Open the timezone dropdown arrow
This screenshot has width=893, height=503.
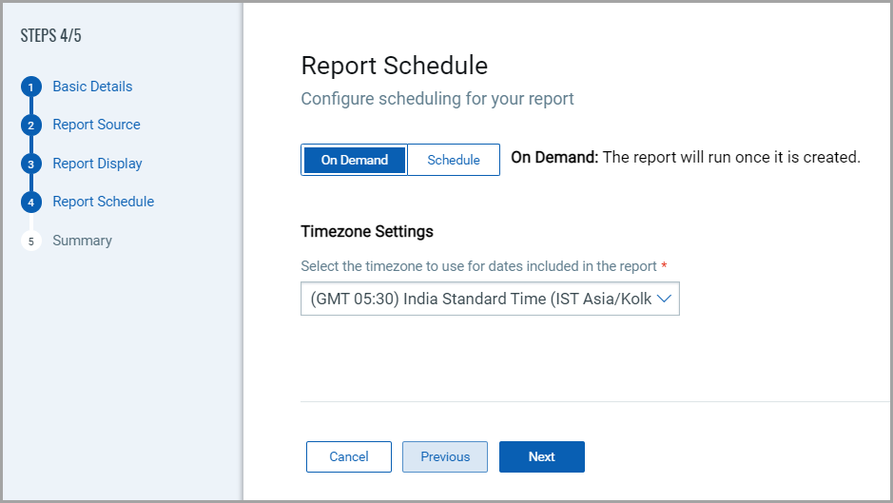665,299
